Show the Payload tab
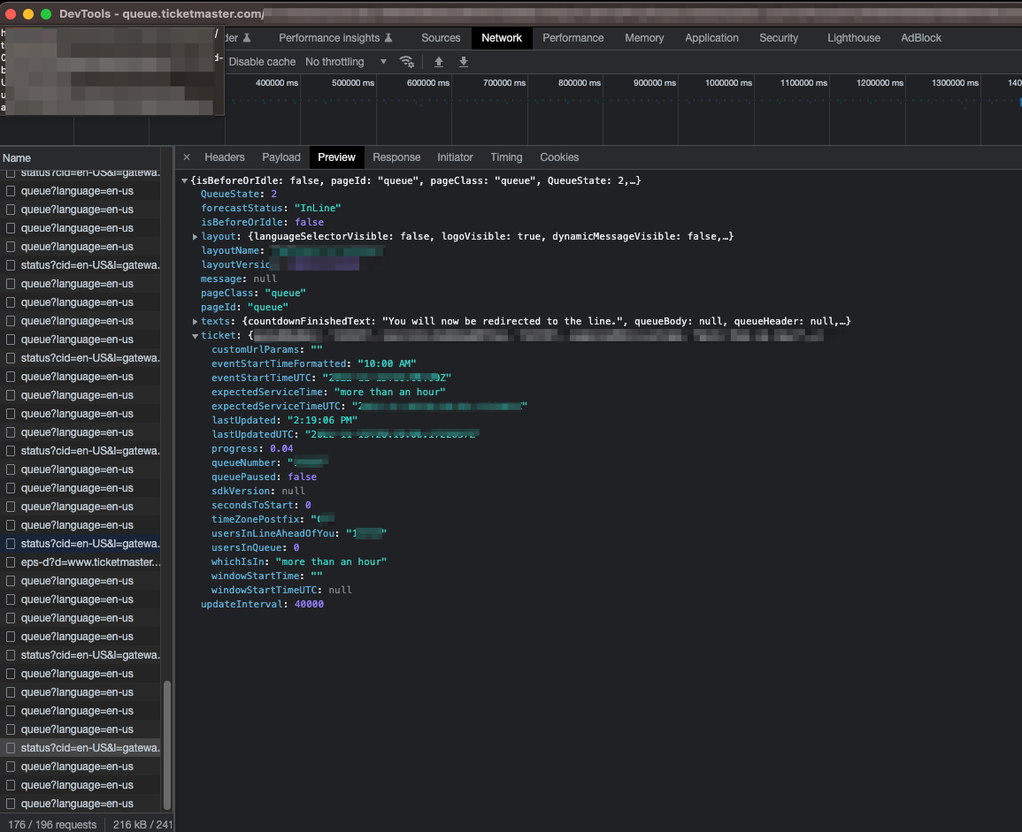This screenshot has height=832, width=1022. [x=280, y=157]
